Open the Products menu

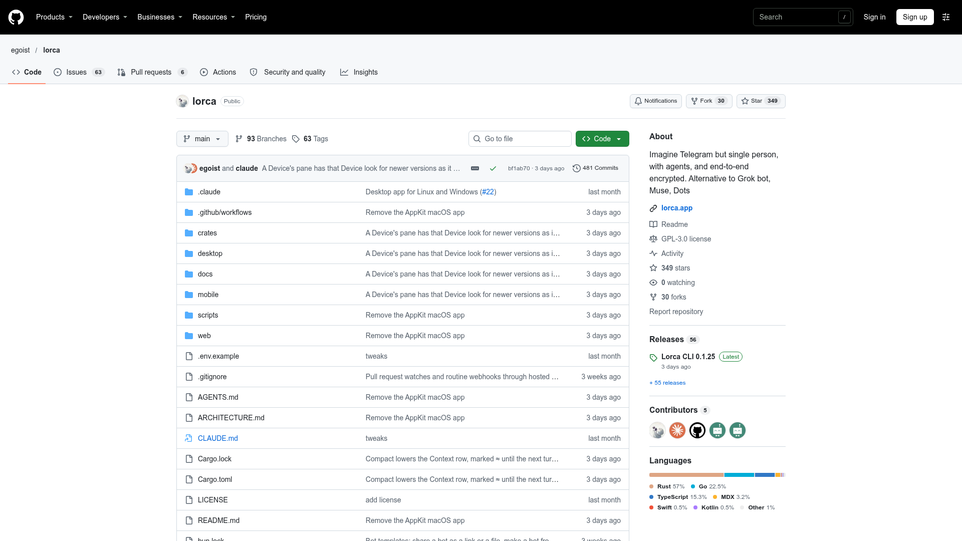point(54,17)
